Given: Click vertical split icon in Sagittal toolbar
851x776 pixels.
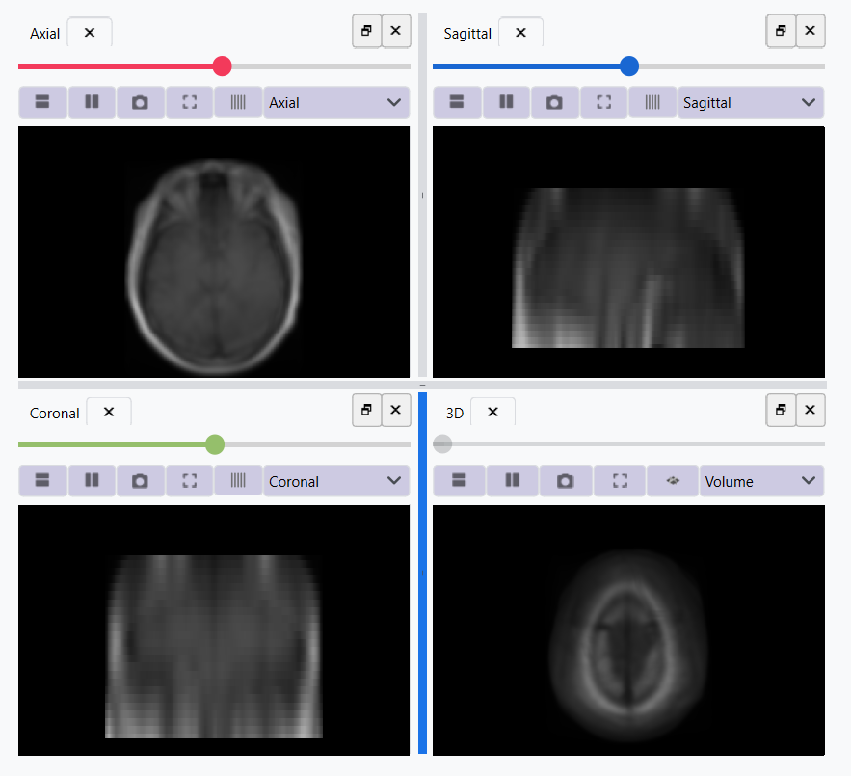Looking at the screenshot, I should pos(506,102).
